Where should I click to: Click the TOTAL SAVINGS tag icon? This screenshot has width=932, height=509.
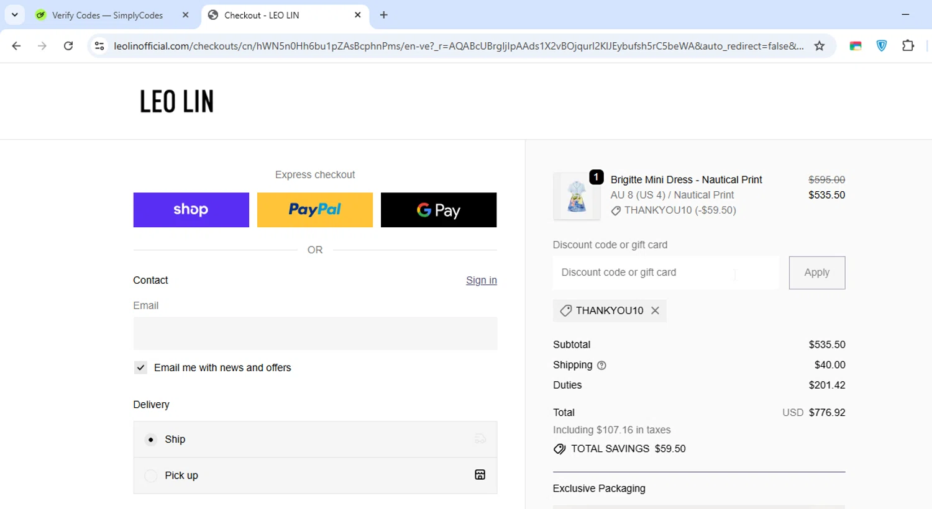click(560, 449)
